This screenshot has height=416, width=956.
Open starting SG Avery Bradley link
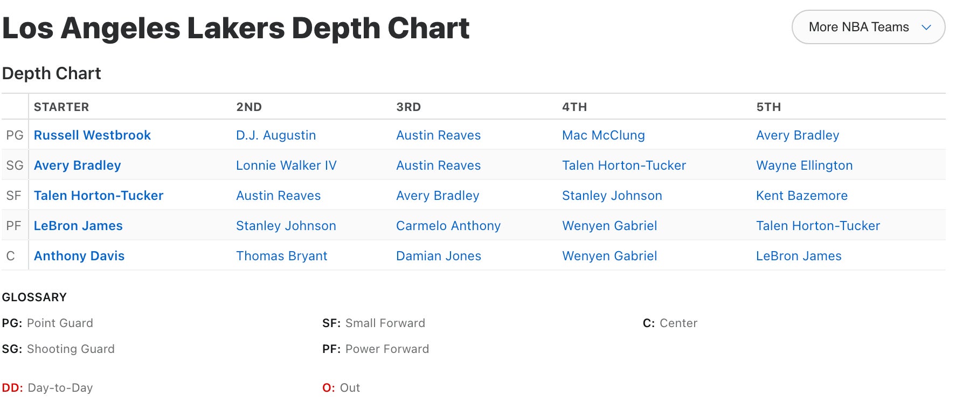[x=77, y=165]
